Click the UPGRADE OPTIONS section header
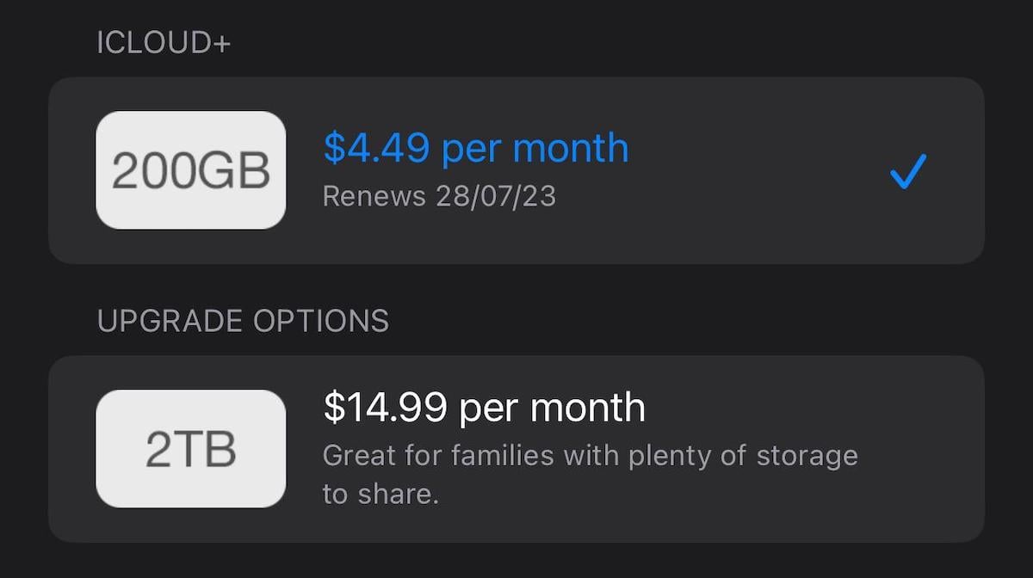The height and width of the screenshot is (578, 1033). point(242,321)
